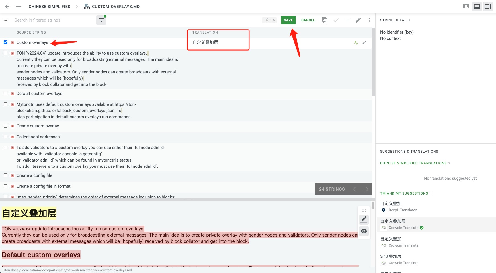The image size is (496, 273).
Task: Open the string filter options
Action: click(101, 20)
